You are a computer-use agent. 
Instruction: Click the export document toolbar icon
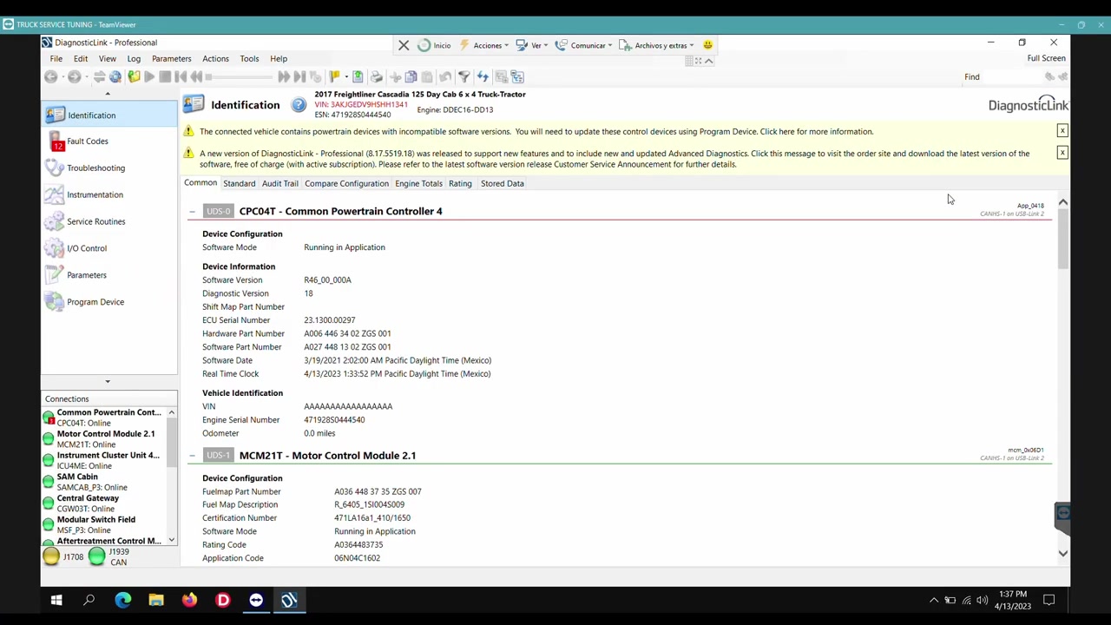click(x=358, y=77)
